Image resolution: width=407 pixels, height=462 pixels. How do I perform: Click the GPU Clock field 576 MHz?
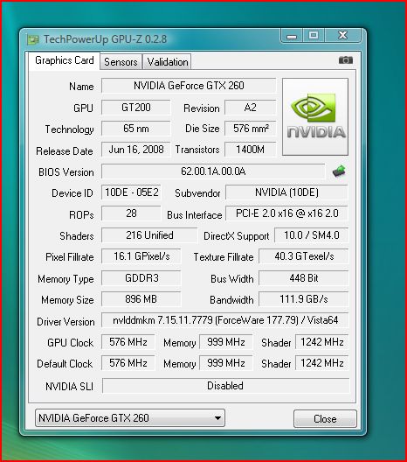click(x=128, y=342)
